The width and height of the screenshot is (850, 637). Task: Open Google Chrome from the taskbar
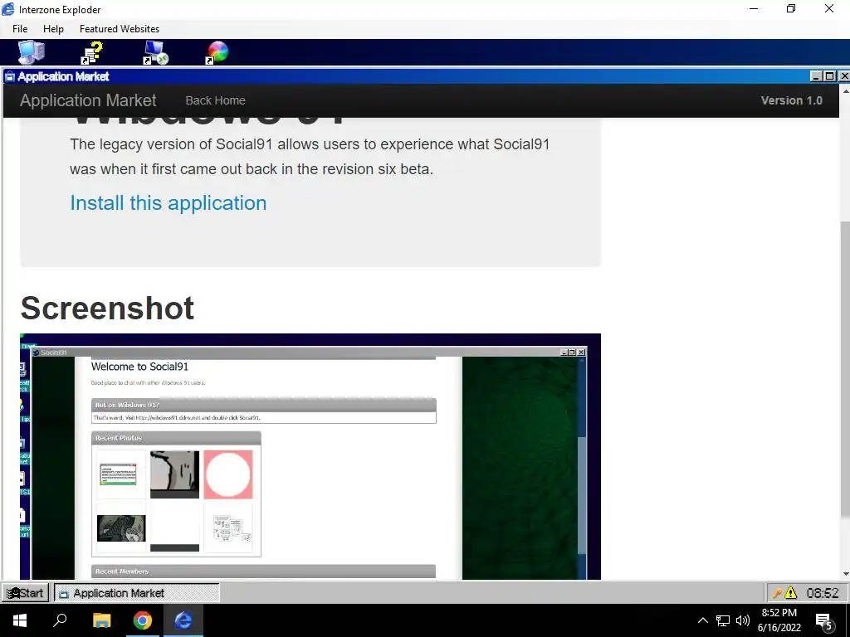click(143, 620)
